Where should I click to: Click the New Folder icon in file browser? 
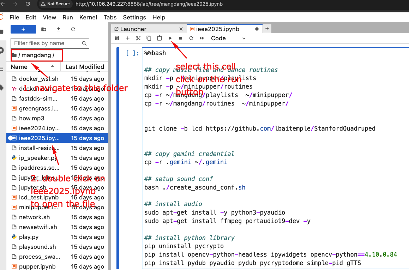pyautogui.click(x=44, y=29)
